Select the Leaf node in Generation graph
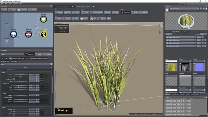Viewport: 208px width, 117px height. [44, 19]
